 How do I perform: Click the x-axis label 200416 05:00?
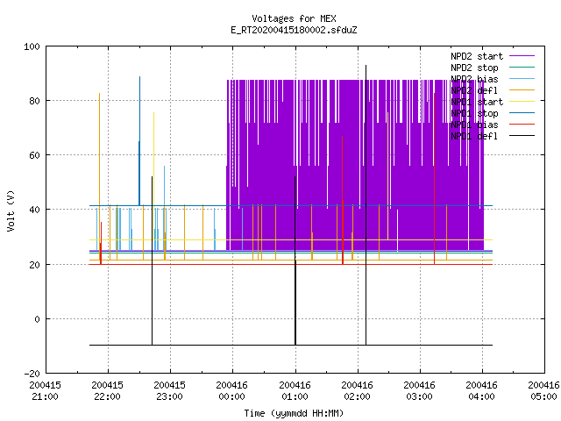pyautogui.click(x=543, y=391)
